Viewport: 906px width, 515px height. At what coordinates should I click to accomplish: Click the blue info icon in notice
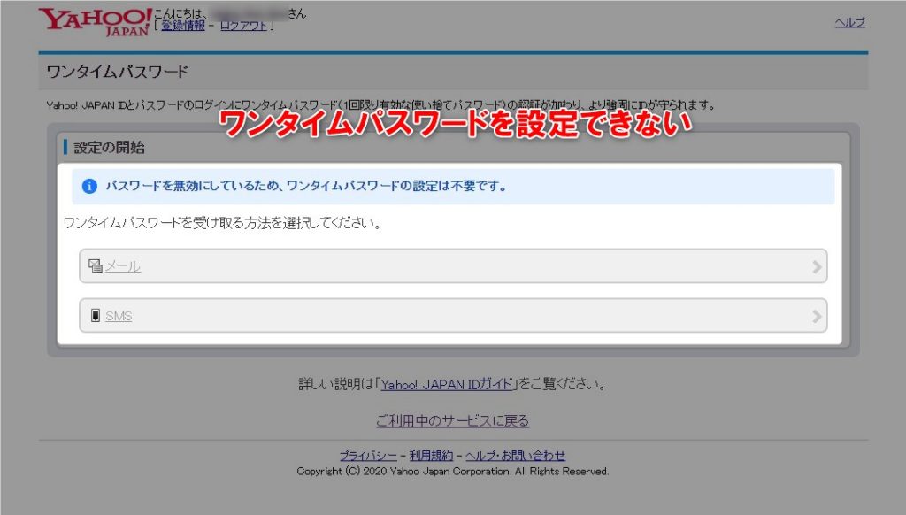89,186
